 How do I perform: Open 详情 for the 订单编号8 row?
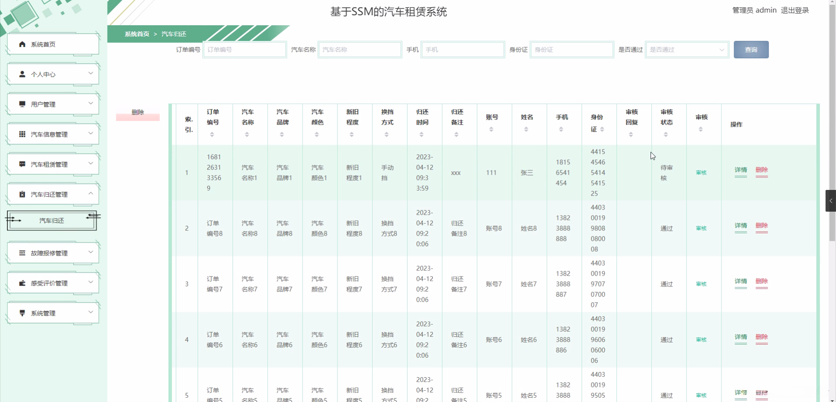pos(741,226)
